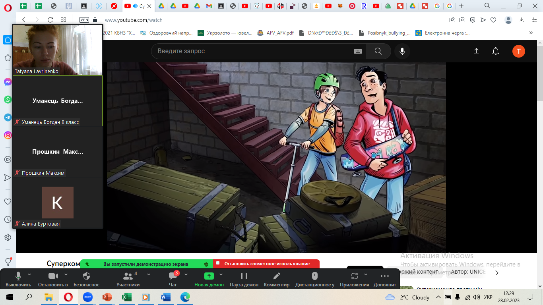543x305 pixels.
Task: Pause the screen share
Action: coord(244,279)
